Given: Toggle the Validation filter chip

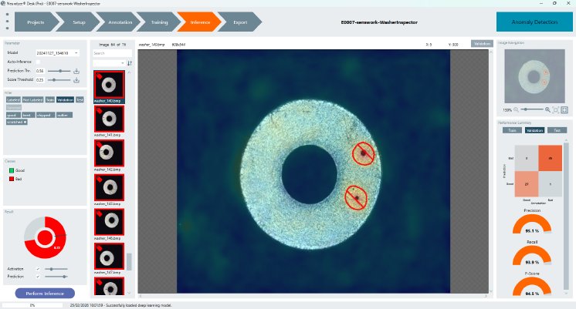Looking at the screenshot, I should click(65, 99).
